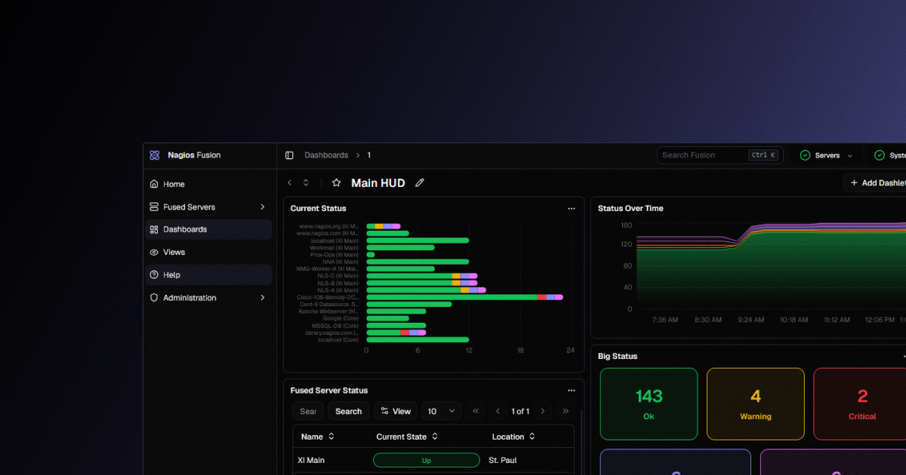The width and height of the screenshot is (906, 475).
Task: Go to the previous table page
Action: coord(498,411)
